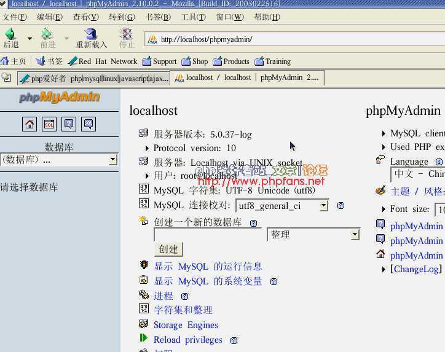Viewport: 445px width, 352px height.
Task: Click the phpMyAdmin documentation icon in sidebar
Action: (x=69, y=124)
